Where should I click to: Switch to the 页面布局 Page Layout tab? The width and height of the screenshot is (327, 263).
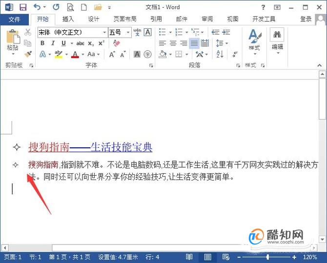point(125,19)
